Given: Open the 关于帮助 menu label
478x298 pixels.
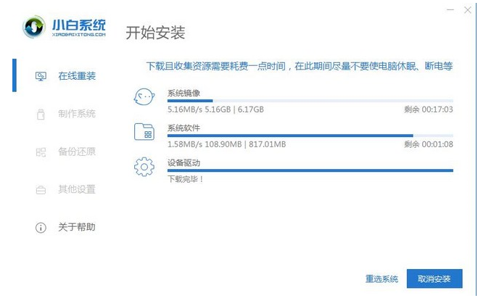Looking at the screenshot, I should coord(76,228).
